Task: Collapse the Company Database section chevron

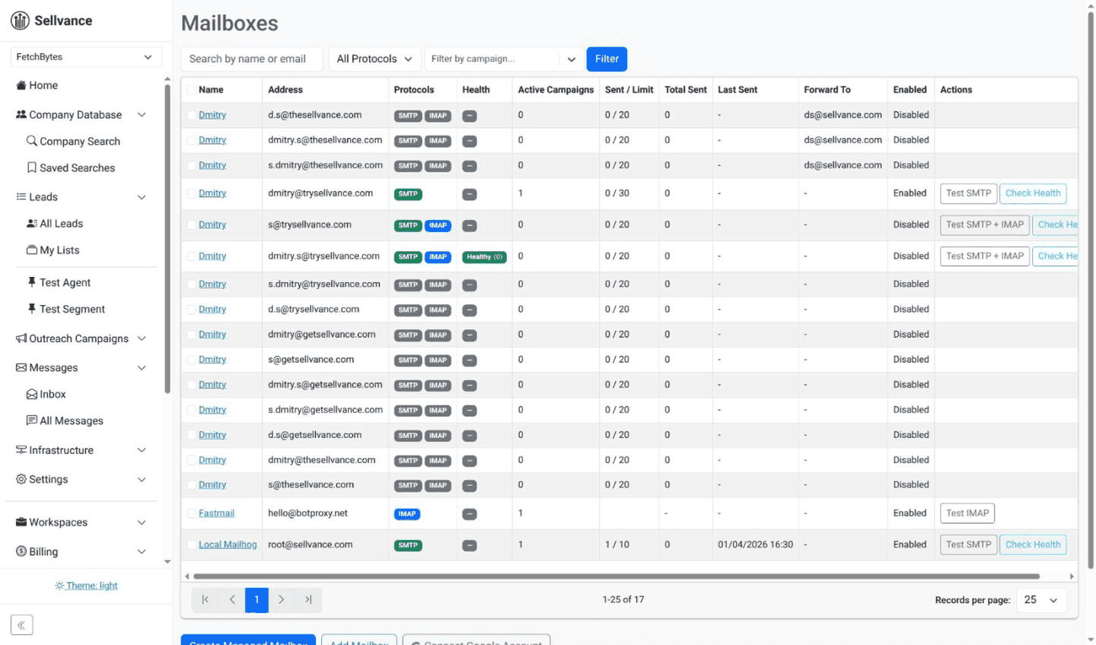Action: coord(142,115)
